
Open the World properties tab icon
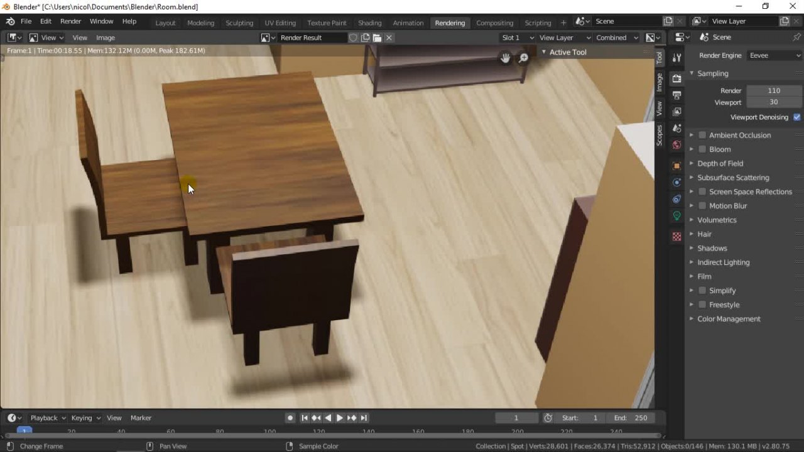[x=676, y=144]
